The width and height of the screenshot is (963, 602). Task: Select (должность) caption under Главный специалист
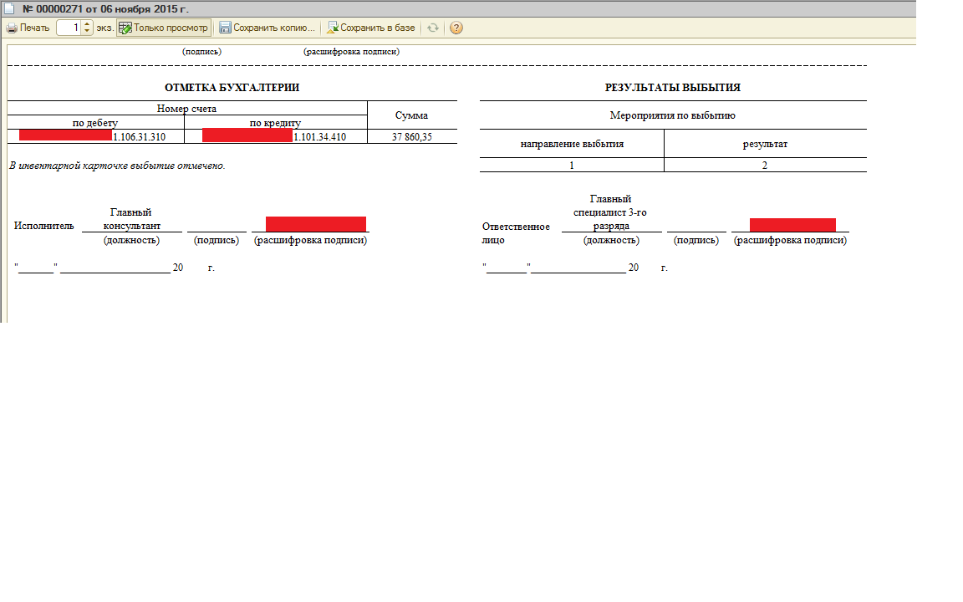click(x=611, y=240)
